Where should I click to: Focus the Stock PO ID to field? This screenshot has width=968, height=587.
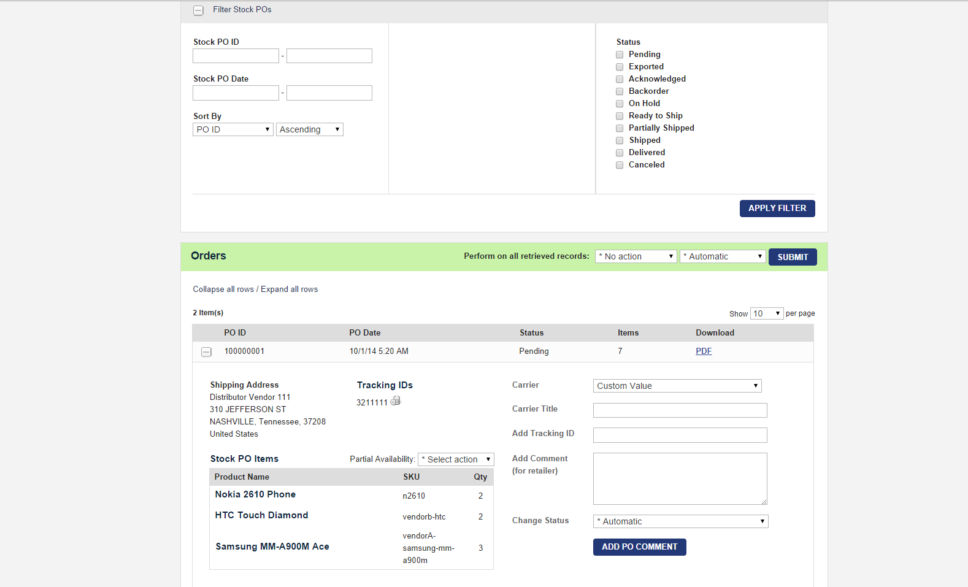point(329,56)
